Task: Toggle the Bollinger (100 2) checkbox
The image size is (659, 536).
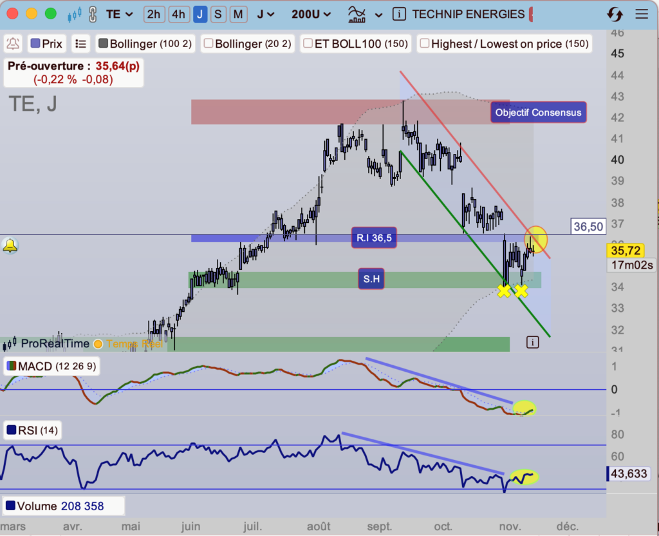Action: (x=103, y=43)
